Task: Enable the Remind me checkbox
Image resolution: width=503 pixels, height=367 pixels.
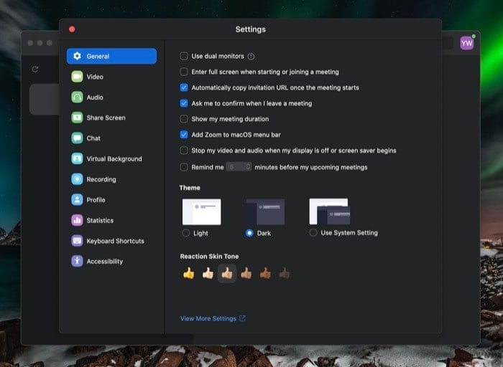Action: click(x=184, y=167)
